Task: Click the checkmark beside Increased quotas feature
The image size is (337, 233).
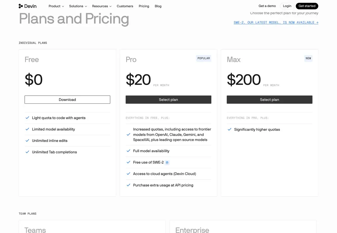Action: pyautogui.click(x=128, y=135)
